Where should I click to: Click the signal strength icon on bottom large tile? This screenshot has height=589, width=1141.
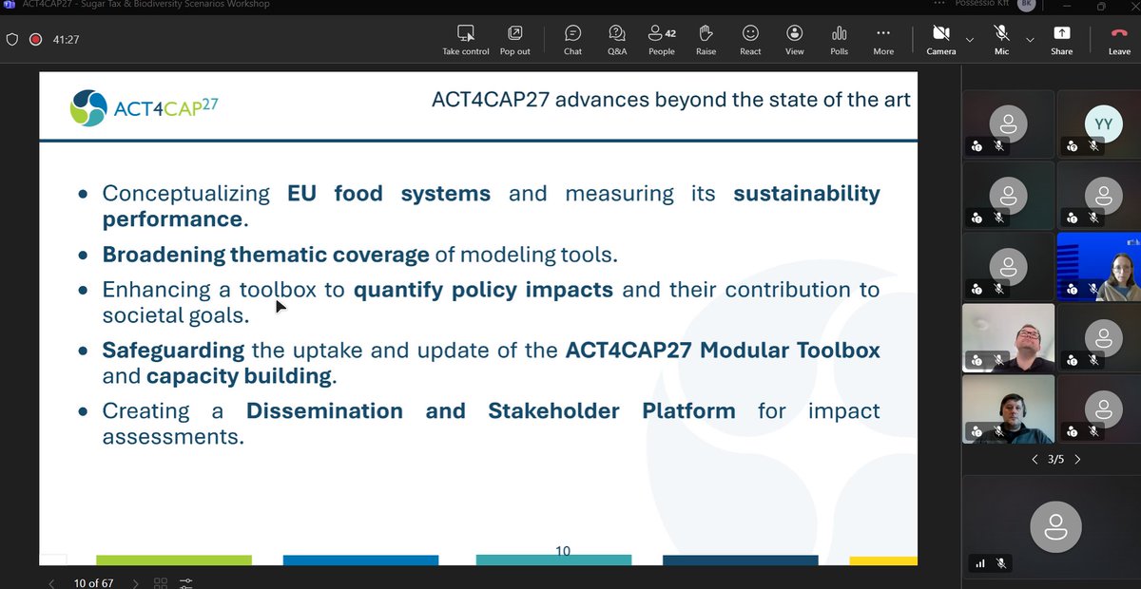[979, 563]
